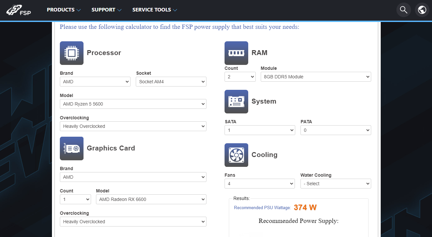Open the AMD Radeon RX 6600 model dropdown

151,199
